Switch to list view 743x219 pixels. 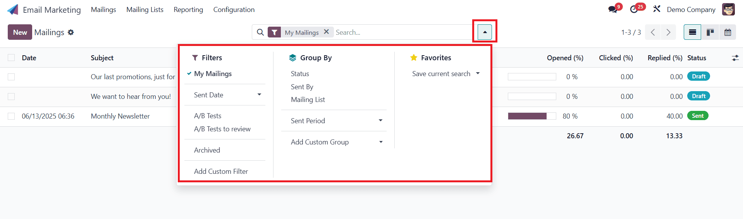coord(692,32)
